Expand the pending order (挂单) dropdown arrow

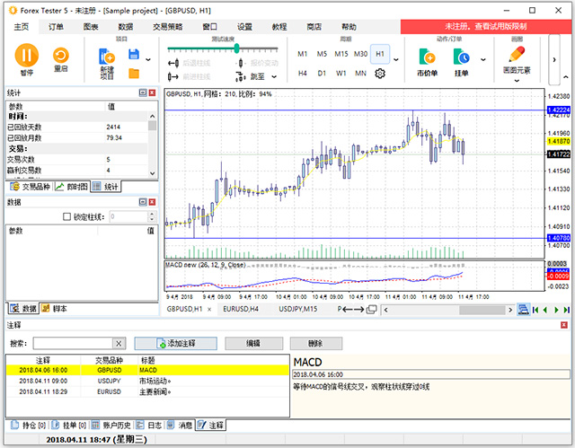pyautogui.click(x=483, y=60)
